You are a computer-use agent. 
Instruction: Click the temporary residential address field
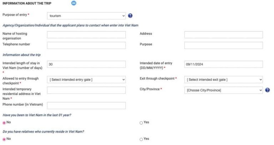[86, 90]
